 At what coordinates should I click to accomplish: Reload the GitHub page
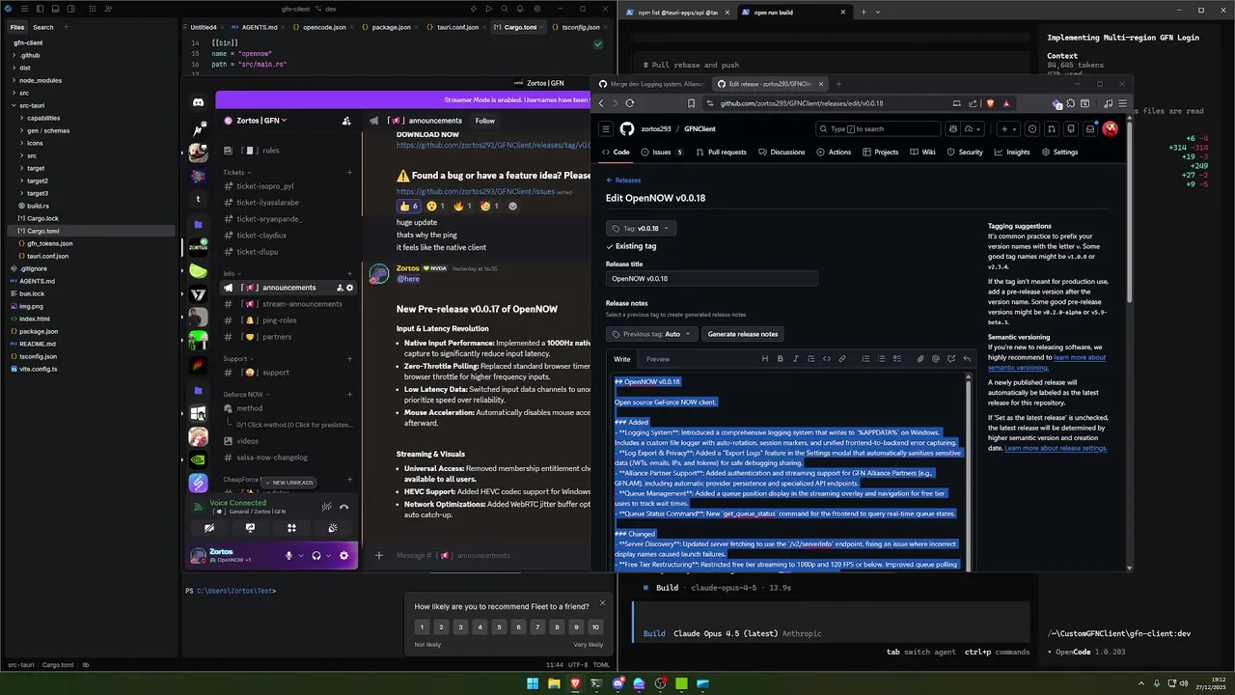point(630,103)
